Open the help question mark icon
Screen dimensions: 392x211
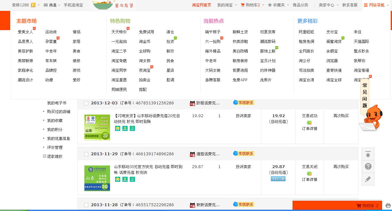point(368,166)
